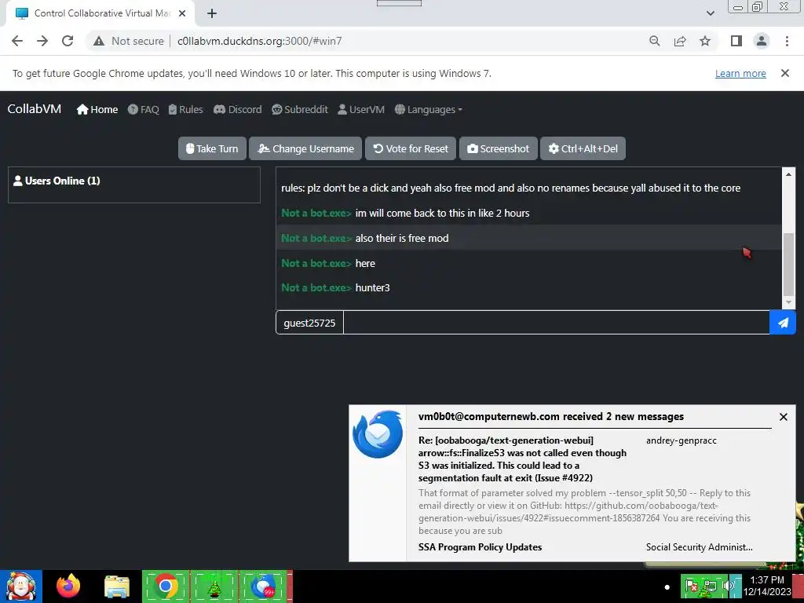The width and height of the screenshot is (804, 603).
Task: Send chat message with paper plane button
Action: (783, 323)
